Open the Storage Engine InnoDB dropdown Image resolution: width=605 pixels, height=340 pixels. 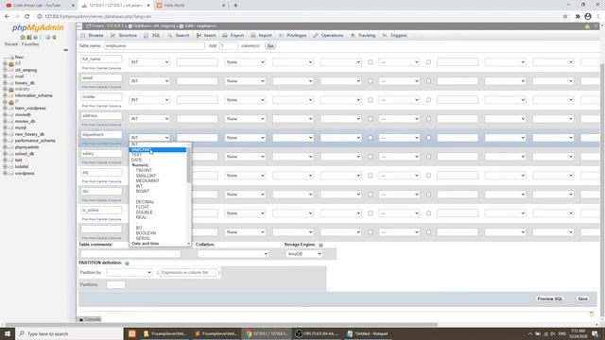[x=304, y=254]
